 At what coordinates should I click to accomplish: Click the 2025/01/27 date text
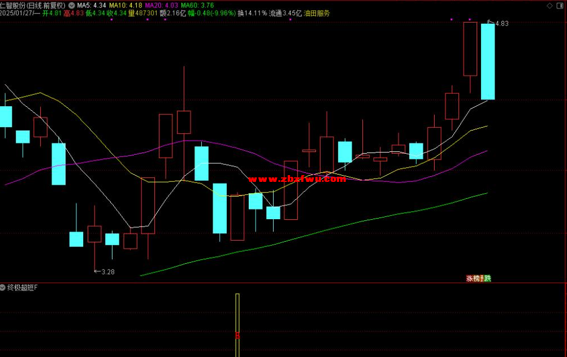[x=16, y=14]
